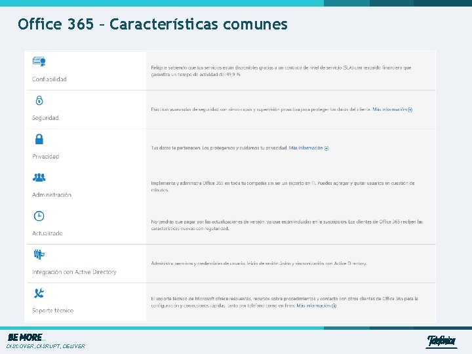Select 'Integración con Active Directory' label
The width and height of the screenshot is (472, 354).
point(74,272)
